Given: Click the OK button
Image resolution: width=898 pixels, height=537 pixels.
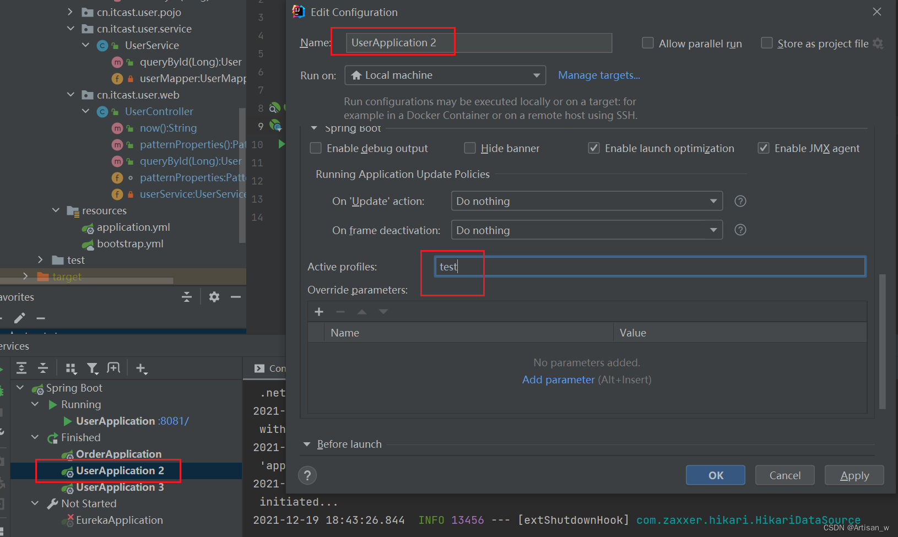Looking at the screenshot, I should pos(716,475).
